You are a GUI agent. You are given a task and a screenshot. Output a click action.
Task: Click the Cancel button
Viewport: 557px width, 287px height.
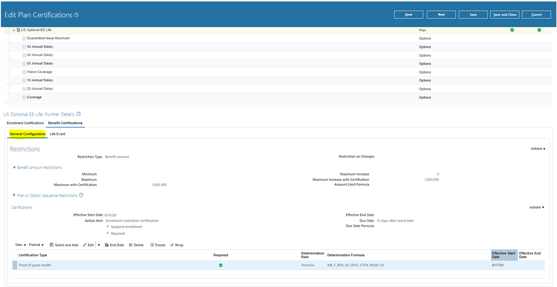536,15
